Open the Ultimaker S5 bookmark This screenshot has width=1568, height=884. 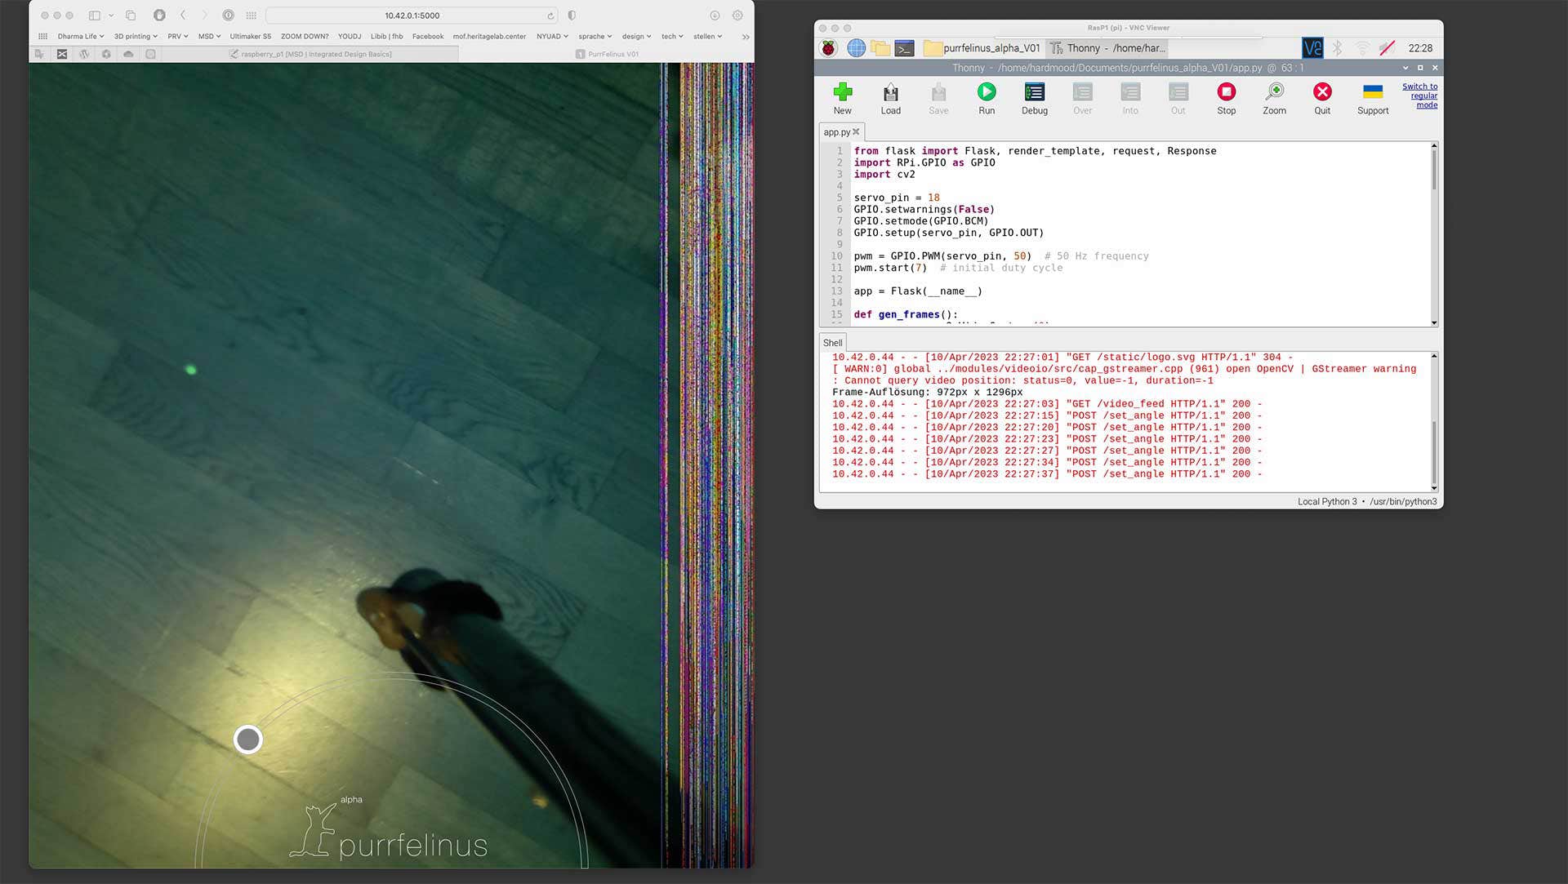[250, 37]
